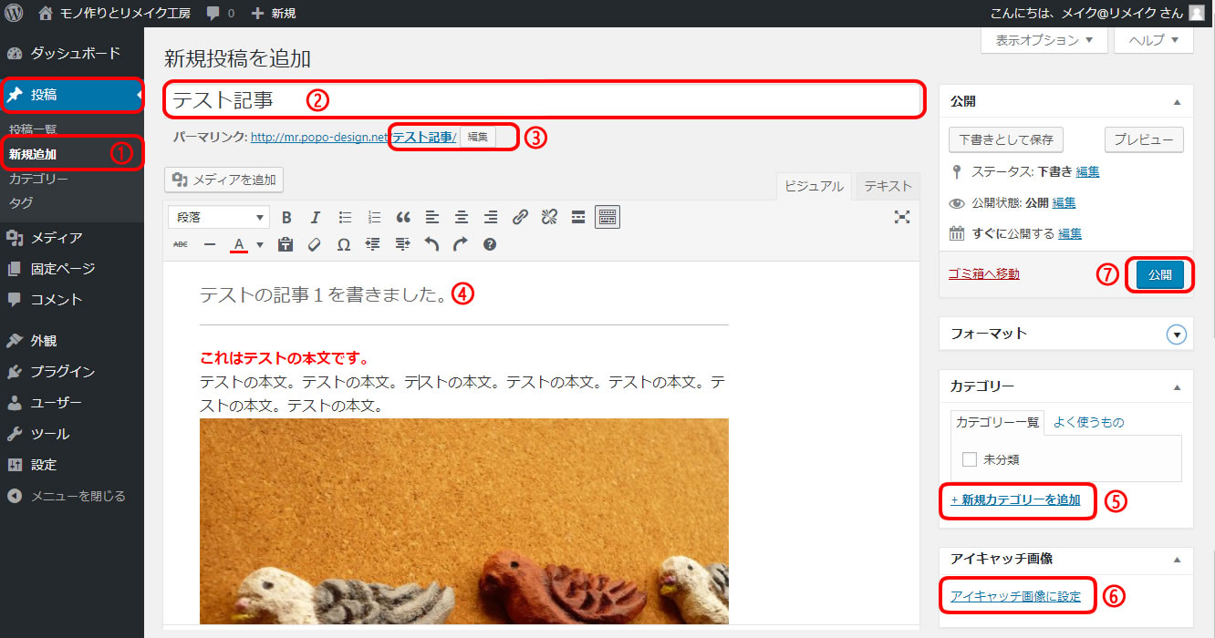Click the 公開 publish button
The width and height of the screenshot is (1215, 638).
point(1159,274)
